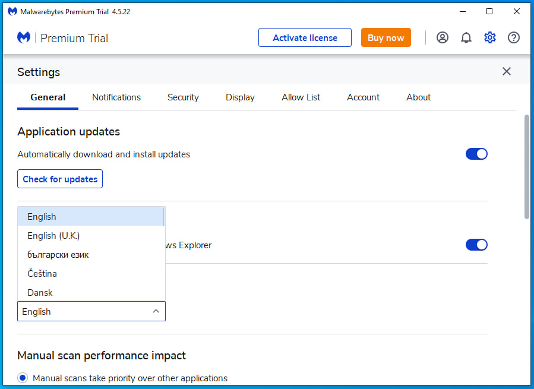Screen dimensions: 534x389
Task: Click the Malwarebytes logo beside Premium Trial
Action: (x=24, y=37)
